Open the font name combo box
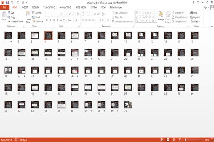The image size is (214, 142). coord(53,14)
